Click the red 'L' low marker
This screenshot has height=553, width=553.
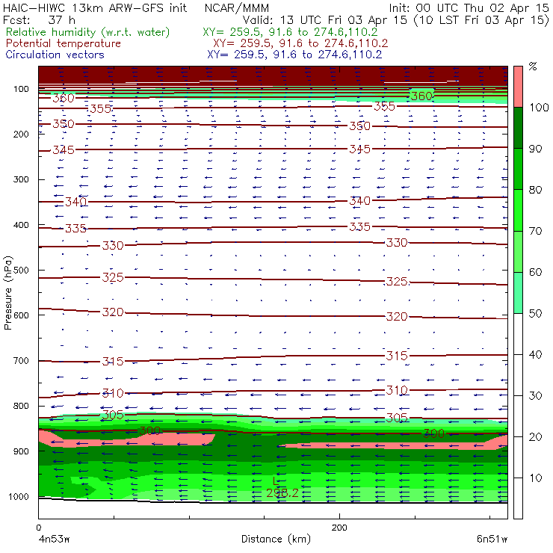[x=276, y=481]
